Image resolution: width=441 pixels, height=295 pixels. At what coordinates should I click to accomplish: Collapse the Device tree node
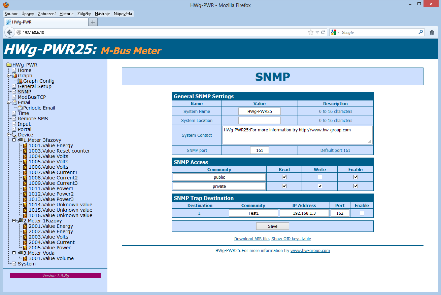point(9,135)
